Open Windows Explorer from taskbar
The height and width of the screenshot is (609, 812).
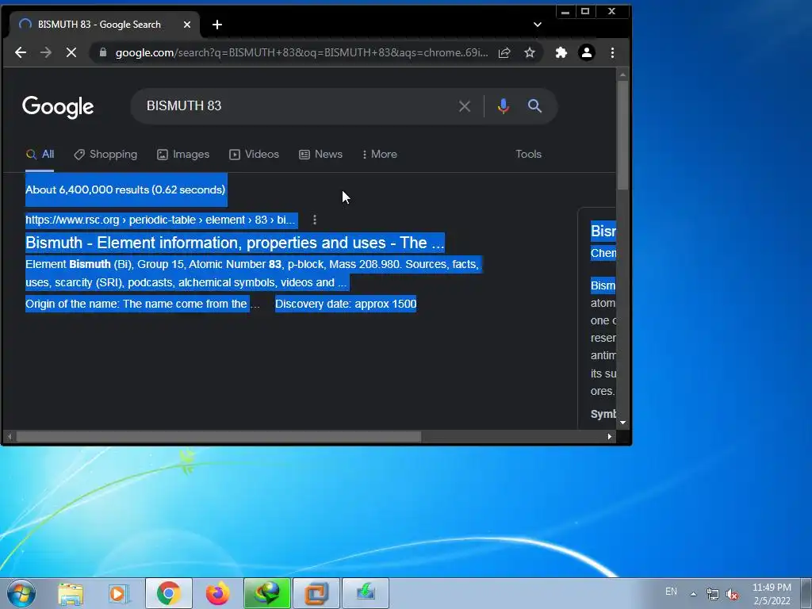(71, 593)
